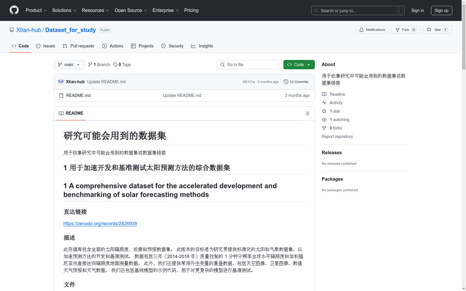Viewport: 466px width, 291px height.
Task: Click the Xtian-hub avatar in commit row
Action: [61, 82]
